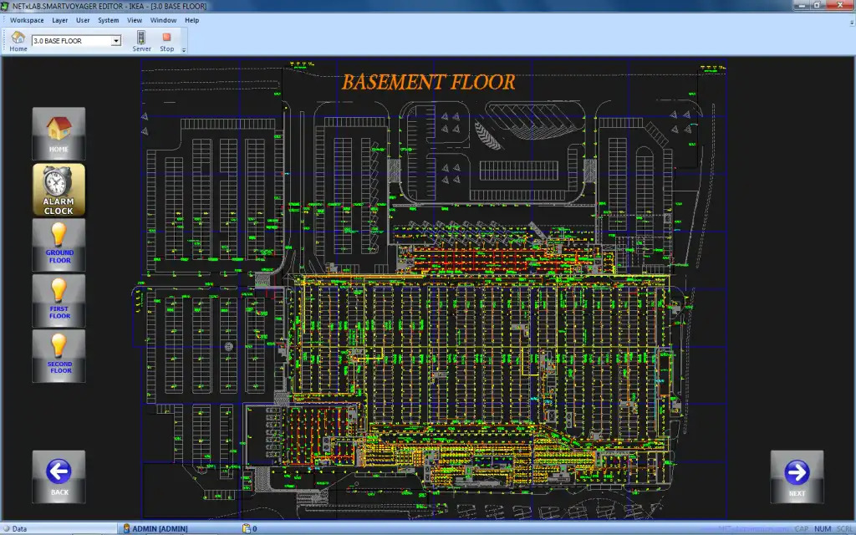Expand the toolbar overflow options arrow

tap(184, 50)
